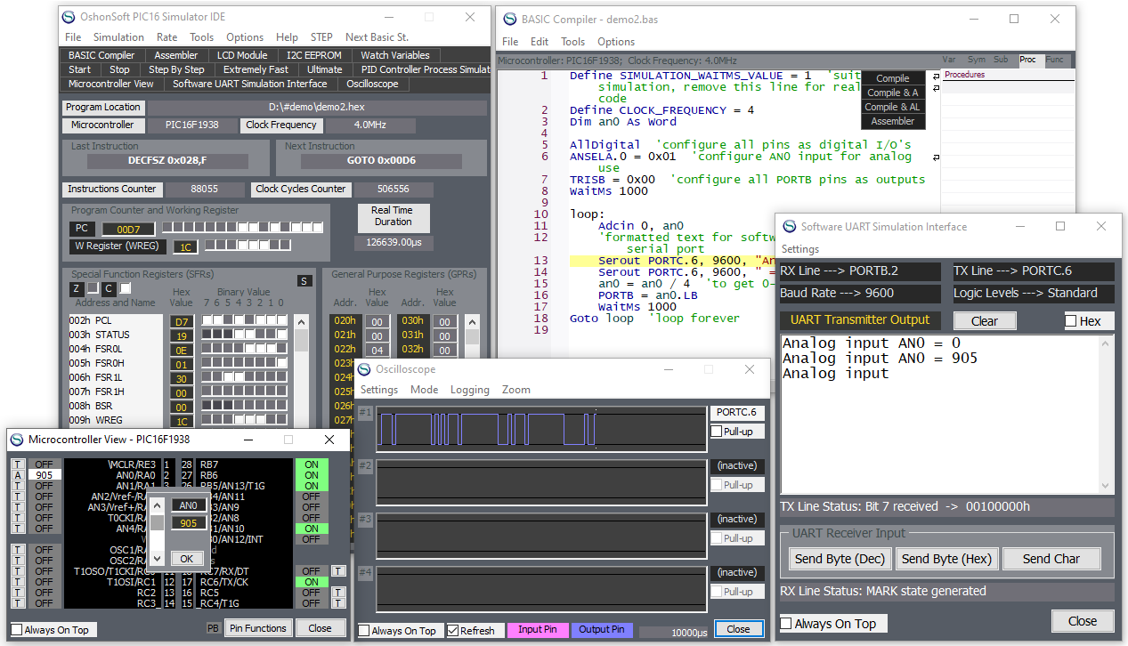Image resolution: width=1128 pixels, height=646 pixels.
Task: Click the Clock Frequency button
Action: [281, 125]
